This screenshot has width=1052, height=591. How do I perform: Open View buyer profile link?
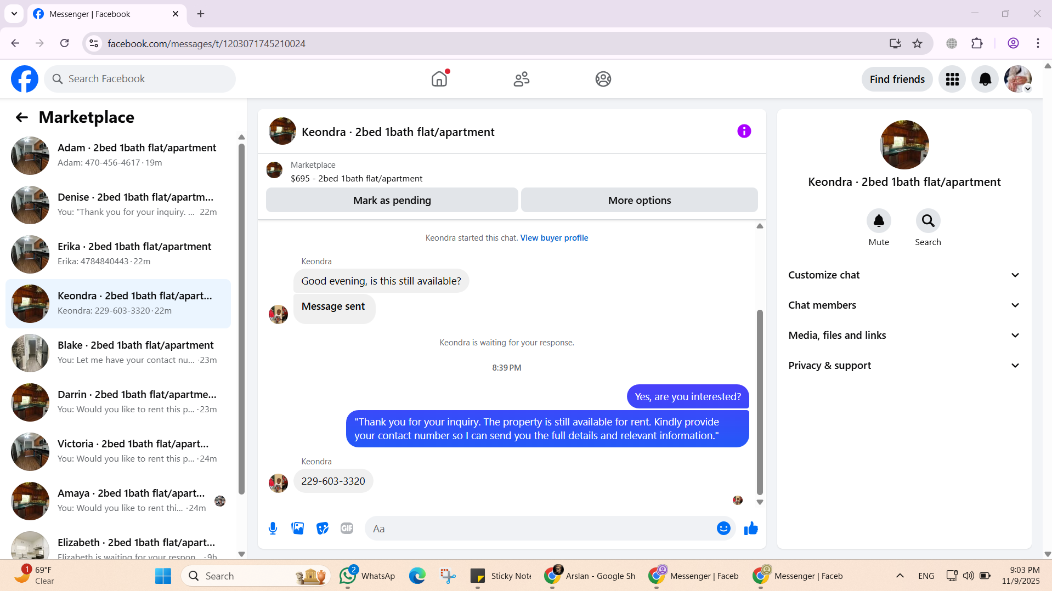(x=554, y=238)
